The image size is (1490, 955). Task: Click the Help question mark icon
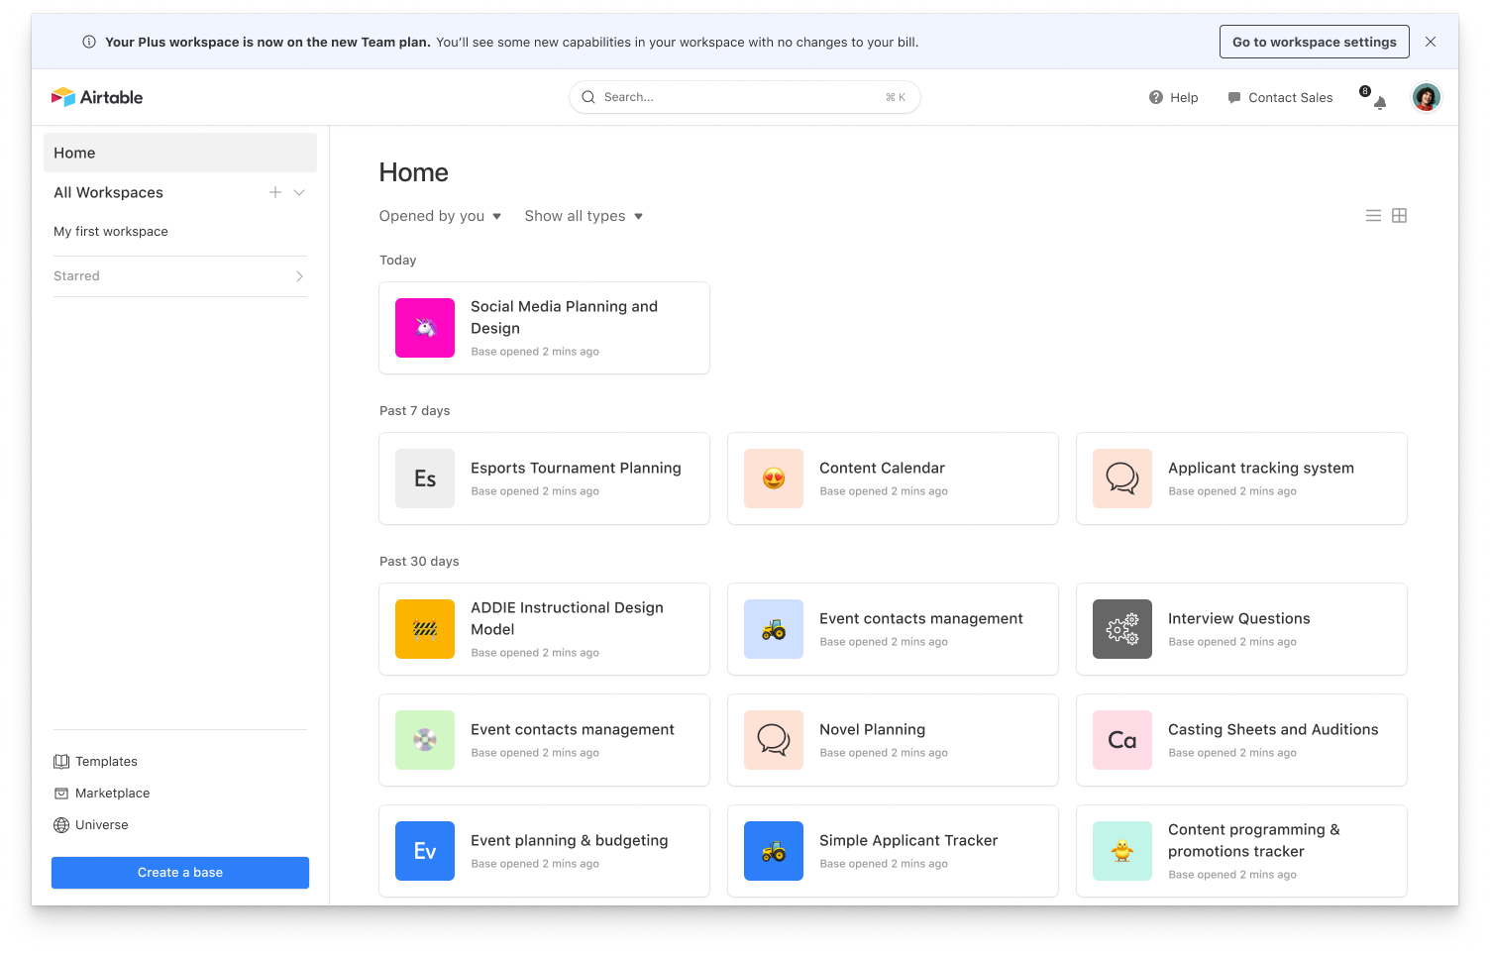(1155, 97)
